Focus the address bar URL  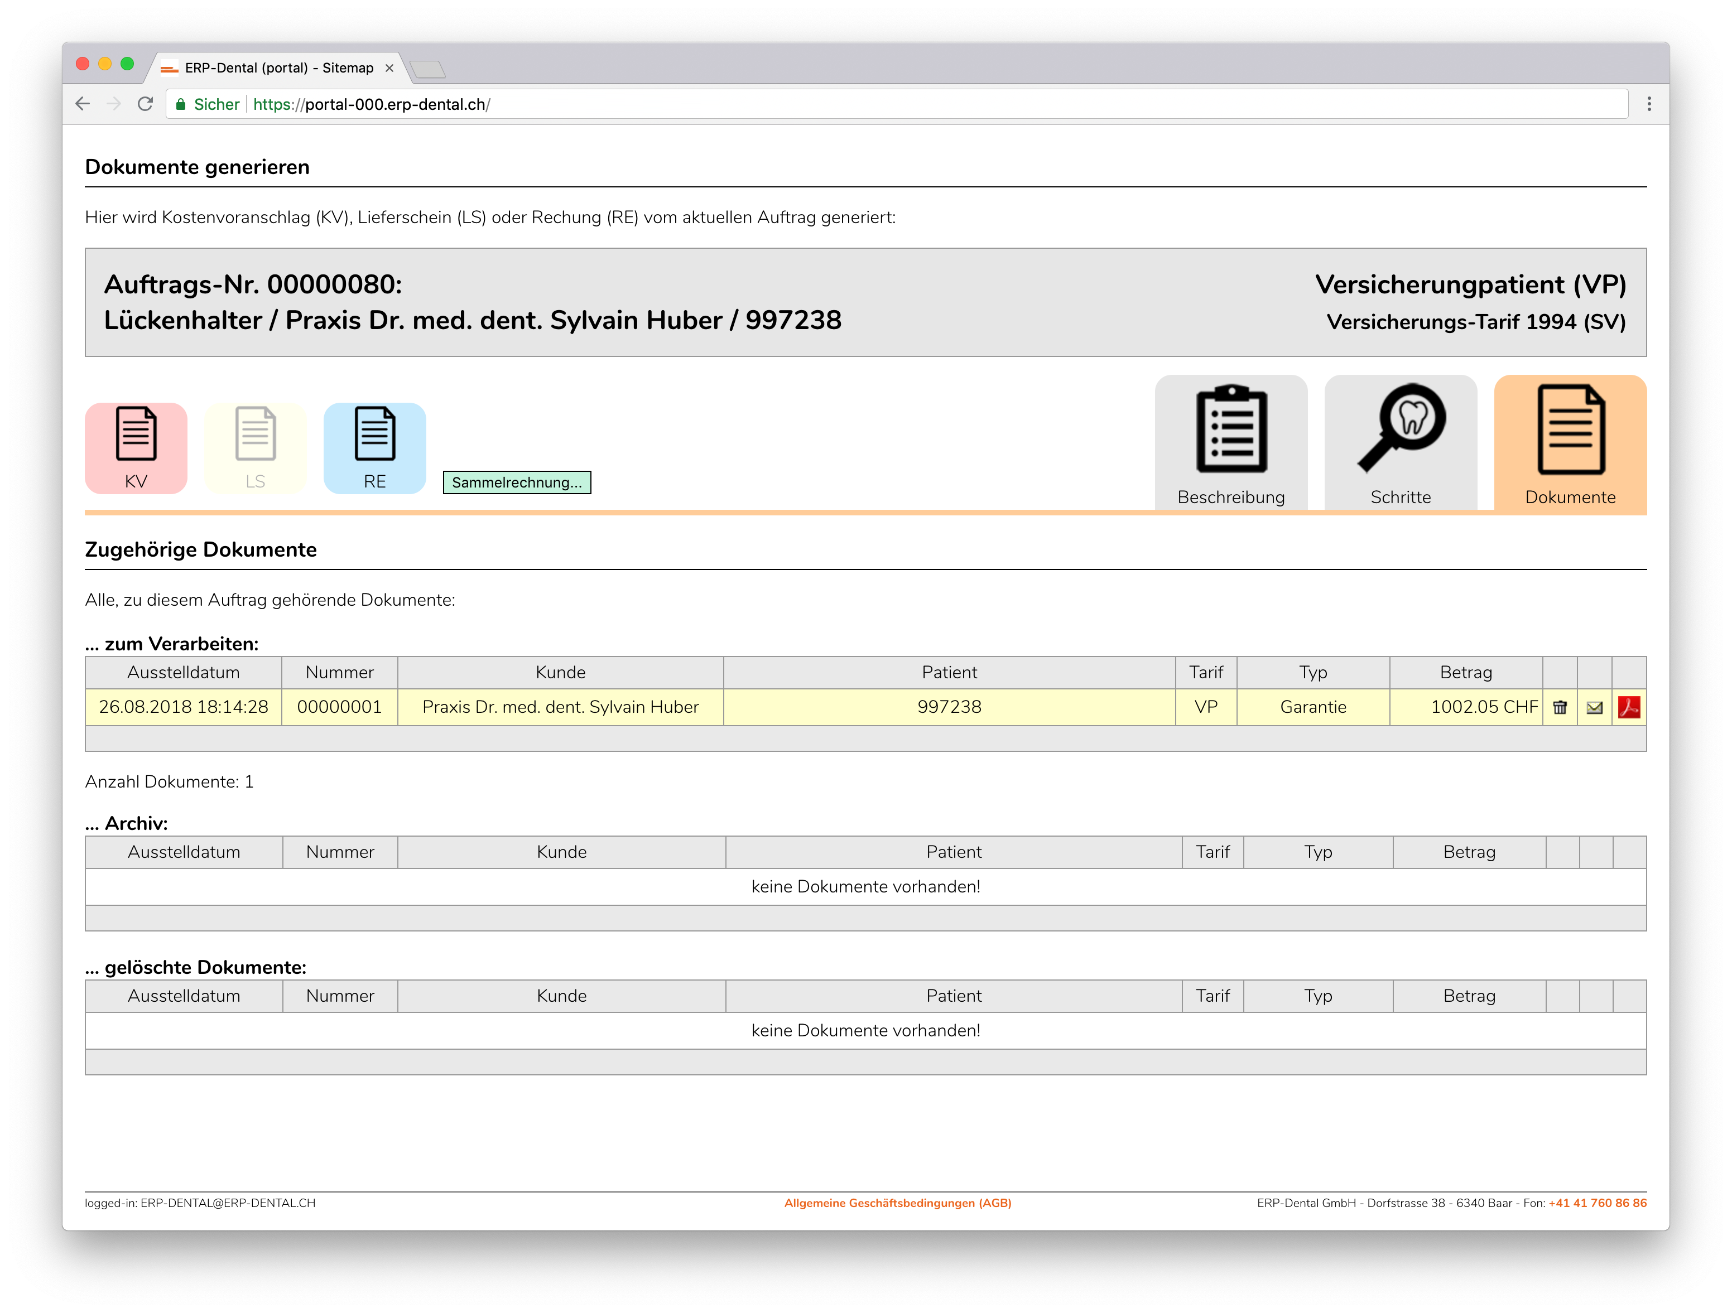(897, 104)
